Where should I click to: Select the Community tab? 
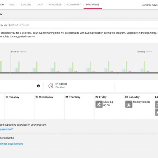pos(74,5)
